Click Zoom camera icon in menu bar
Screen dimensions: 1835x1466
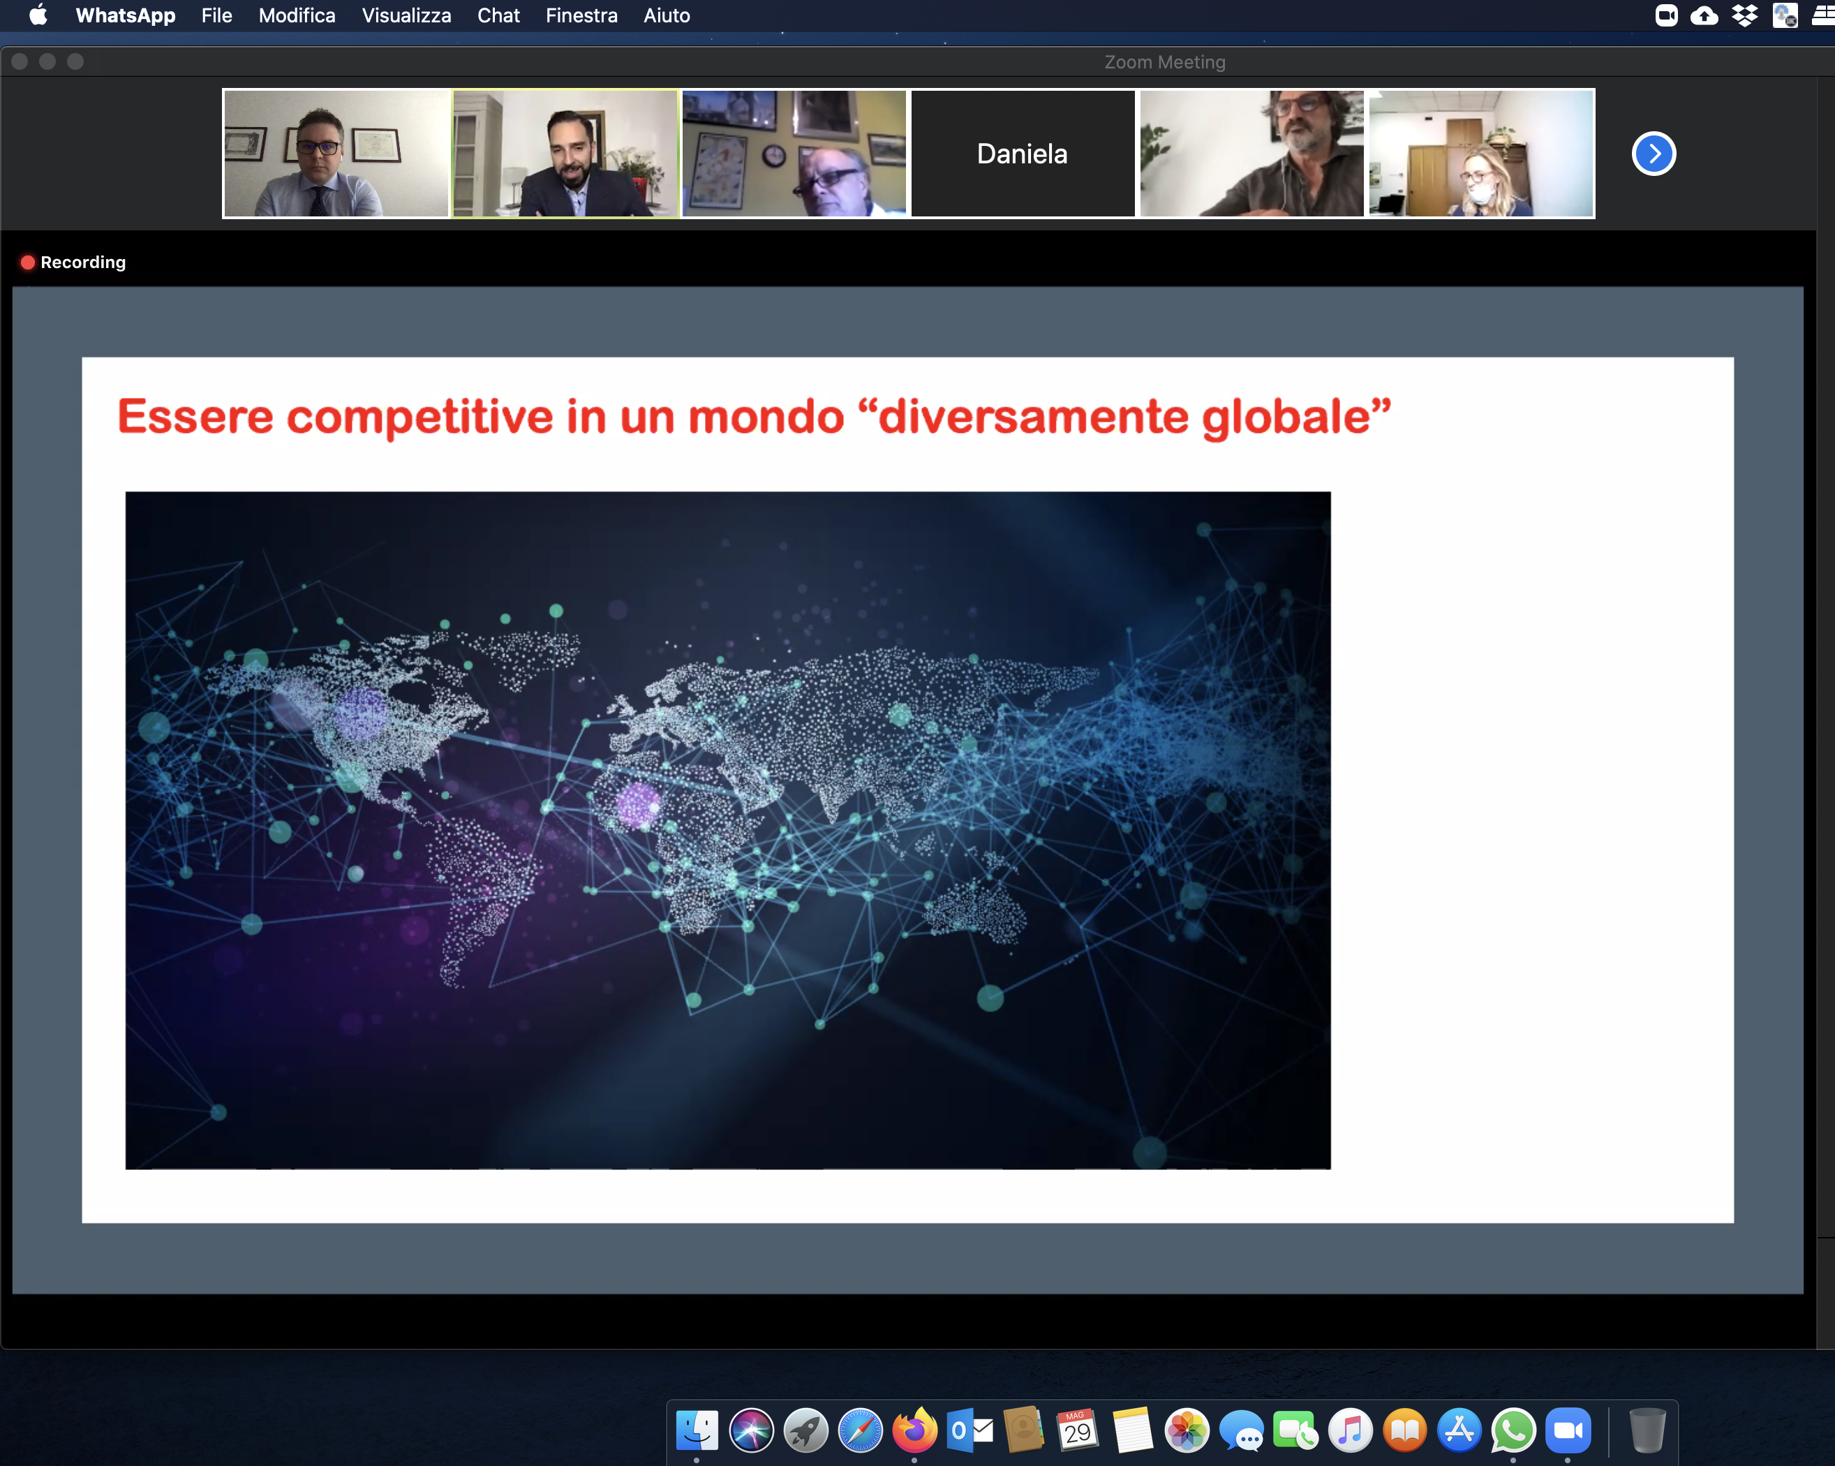pos(1667,15)
